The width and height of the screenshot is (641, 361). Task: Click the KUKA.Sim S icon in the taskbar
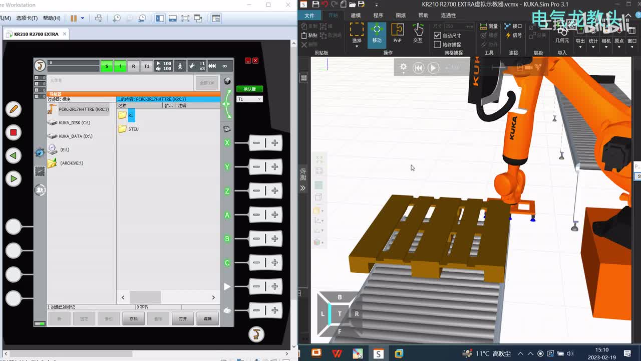point(378,353)
